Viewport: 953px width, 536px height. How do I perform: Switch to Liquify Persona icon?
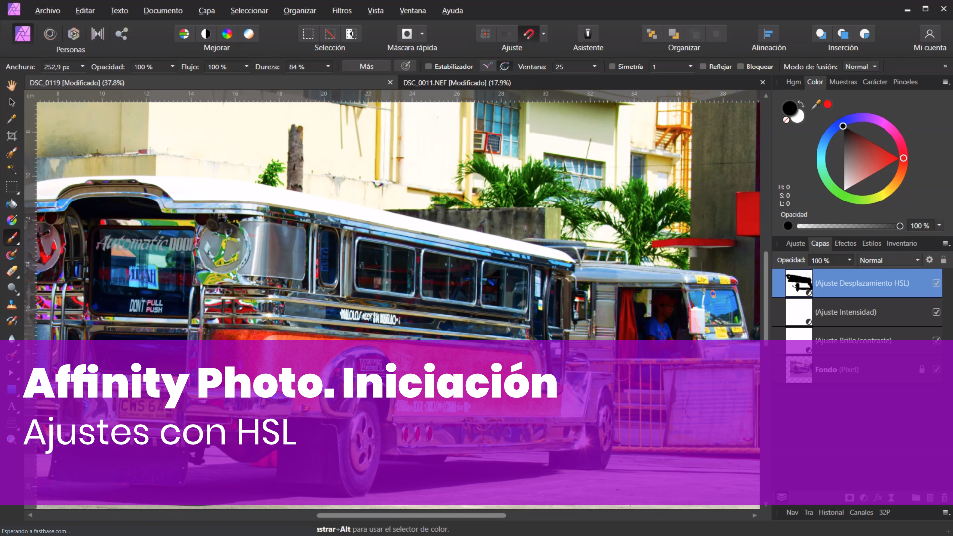(50, 34)
